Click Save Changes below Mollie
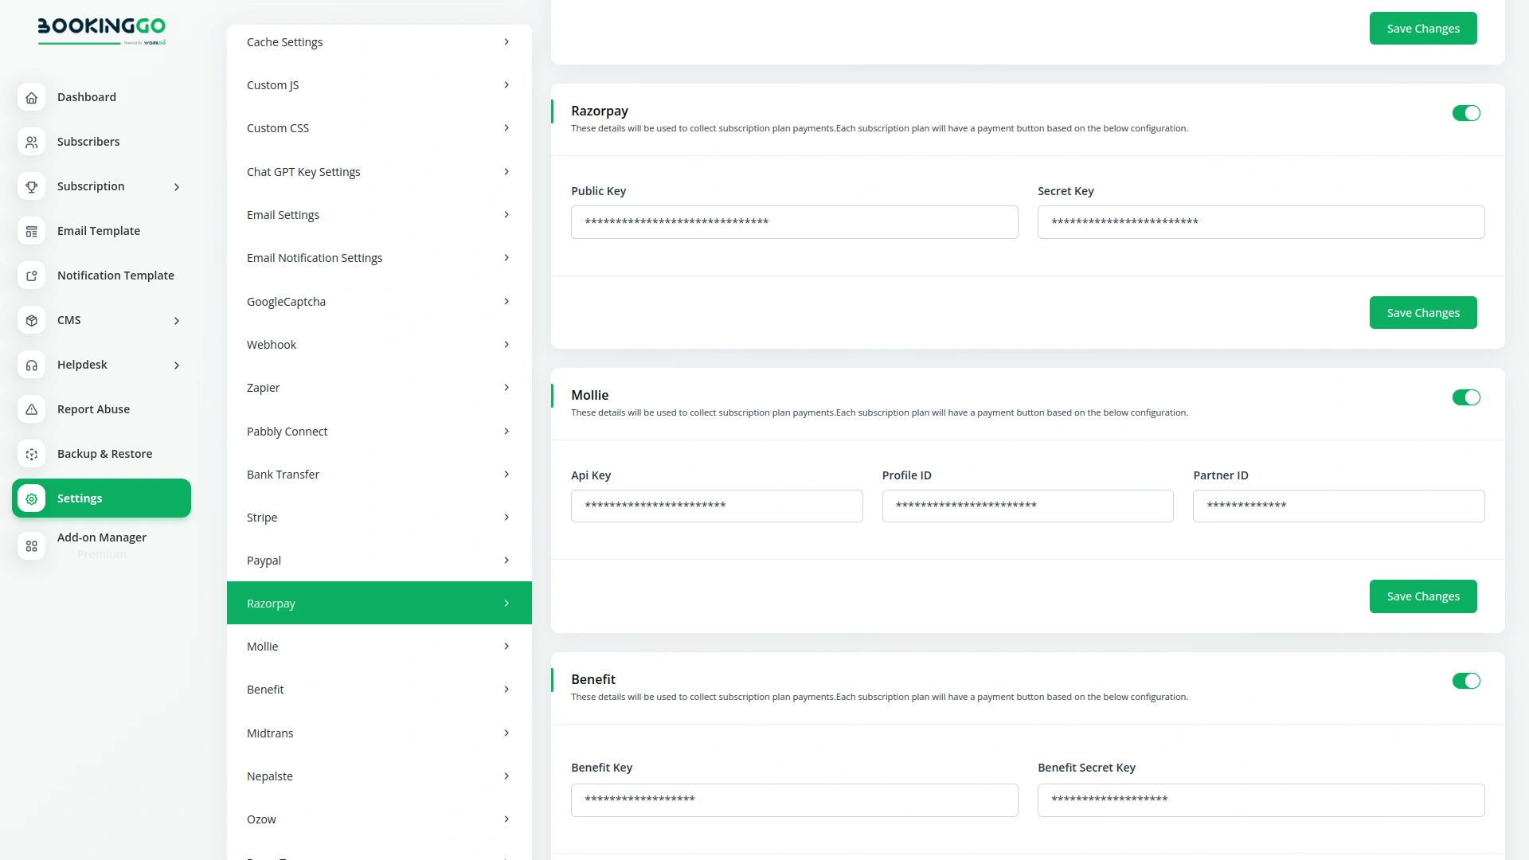Screen dimensions: 1529x860 coord(1423,596)
